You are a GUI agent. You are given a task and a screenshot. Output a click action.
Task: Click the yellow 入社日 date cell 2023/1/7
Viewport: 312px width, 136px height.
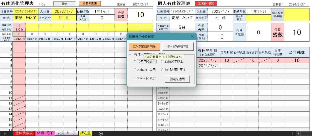[64, 12]
